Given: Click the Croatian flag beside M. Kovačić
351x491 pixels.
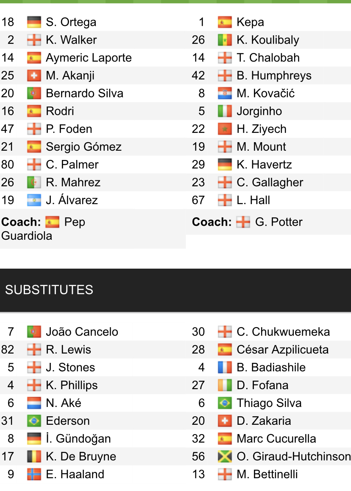Looking at the screenshot, I should [225, 93].
